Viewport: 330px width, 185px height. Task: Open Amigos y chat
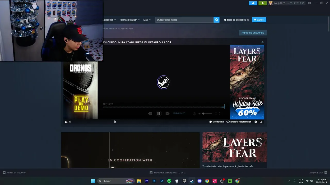click(x=318, y=173)
